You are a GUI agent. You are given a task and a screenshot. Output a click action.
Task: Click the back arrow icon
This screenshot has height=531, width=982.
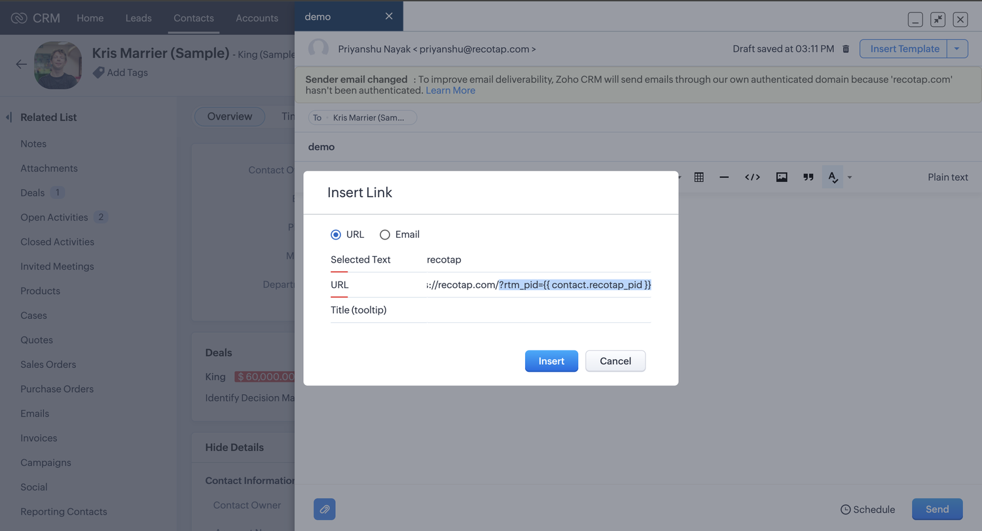click(22, 64)
